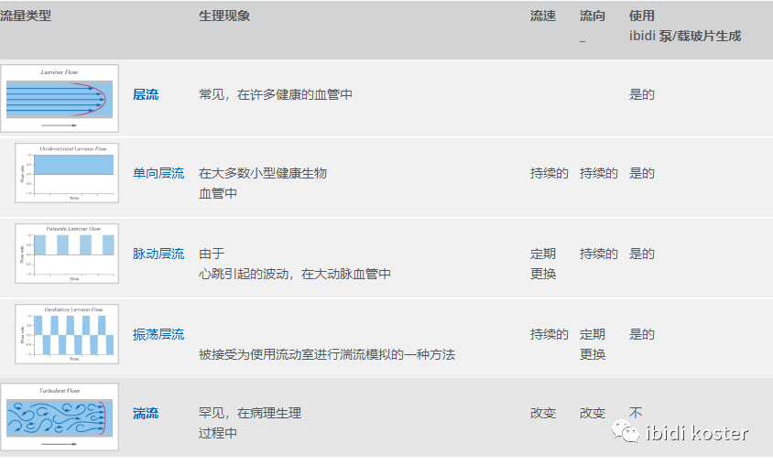Screen dimensions: 773x465
Task: Click the Pulsatile Laminar Flow chart thumbnail
Action: coord(67,254)
